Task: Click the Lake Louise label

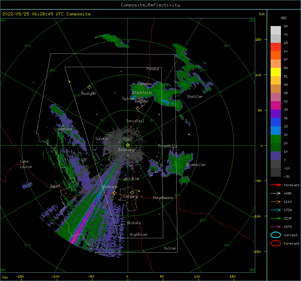Action: coord(26,164)
